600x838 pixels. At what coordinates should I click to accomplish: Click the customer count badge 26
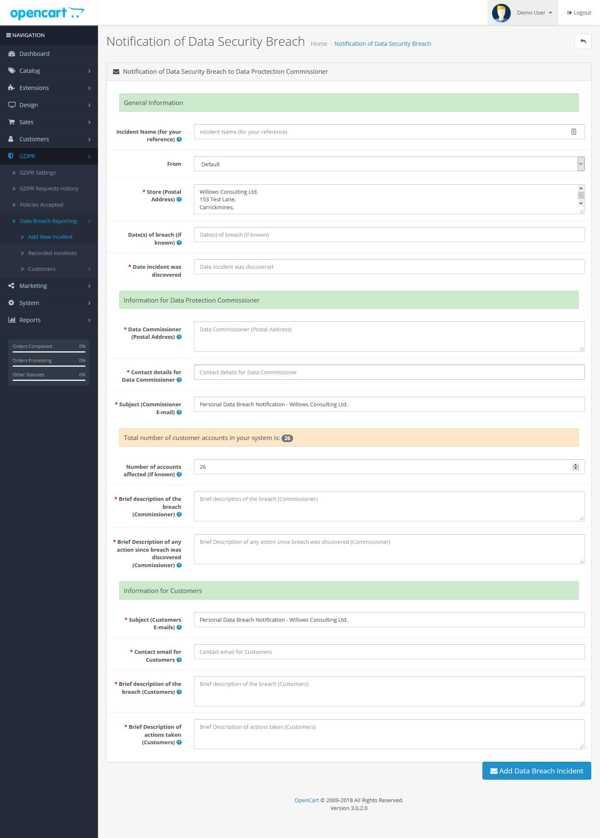[287, 438]
